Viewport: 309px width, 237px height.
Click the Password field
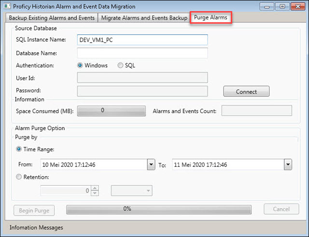(142, 91)
